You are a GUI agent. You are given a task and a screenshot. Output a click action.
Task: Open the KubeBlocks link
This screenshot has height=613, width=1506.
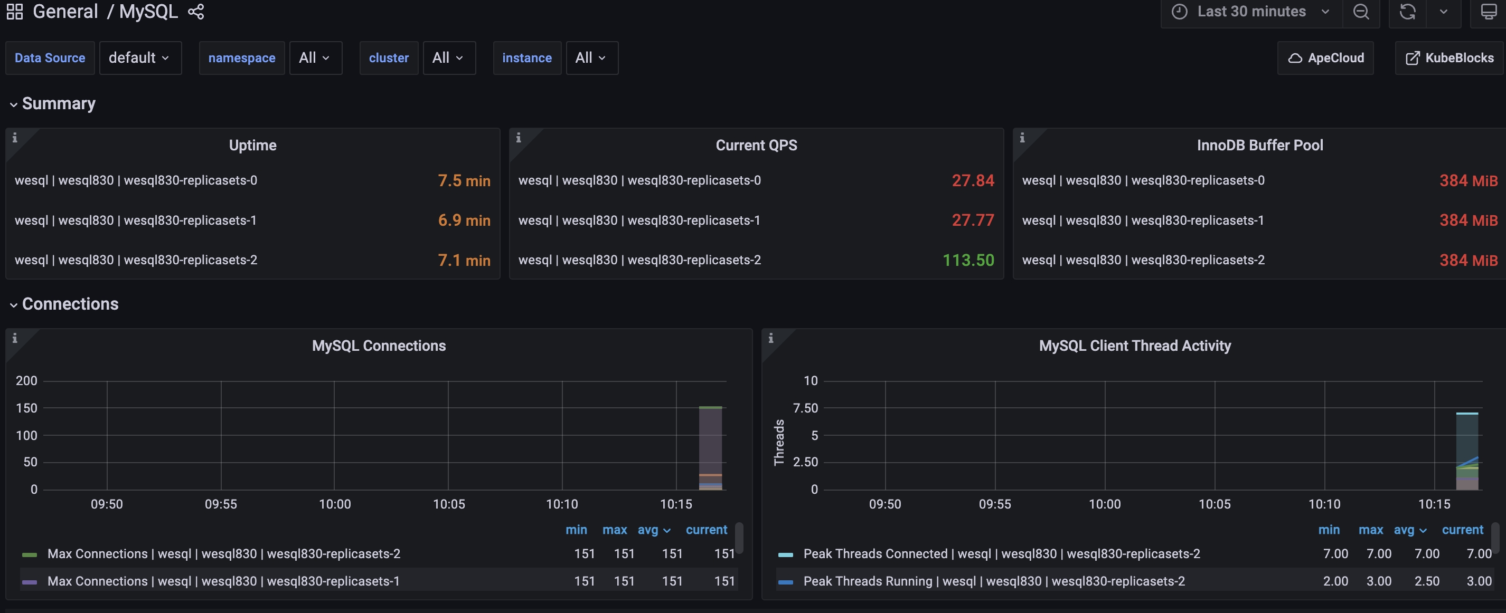(x=1449, y=58)
